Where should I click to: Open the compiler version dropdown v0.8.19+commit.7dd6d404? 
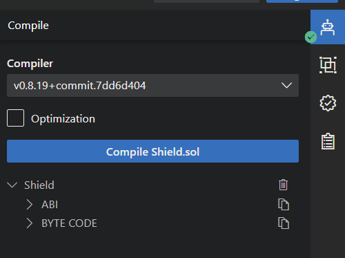coord(152,86)
